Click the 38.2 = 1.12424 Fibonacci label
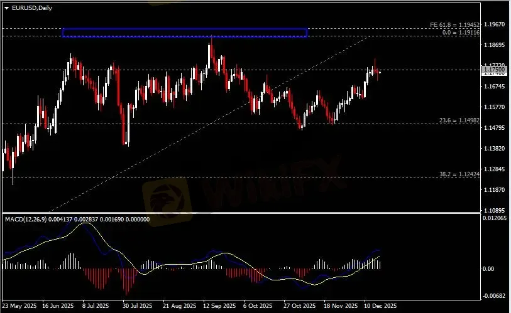 [x=459, y=174]
